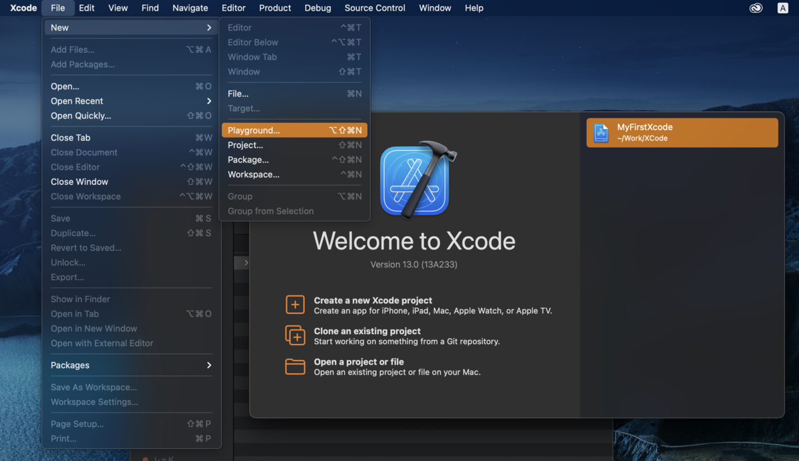Select Close Window in the File menu
Image resolution: width=799 pixels, height=461 pixels.
tap(131, 182)
